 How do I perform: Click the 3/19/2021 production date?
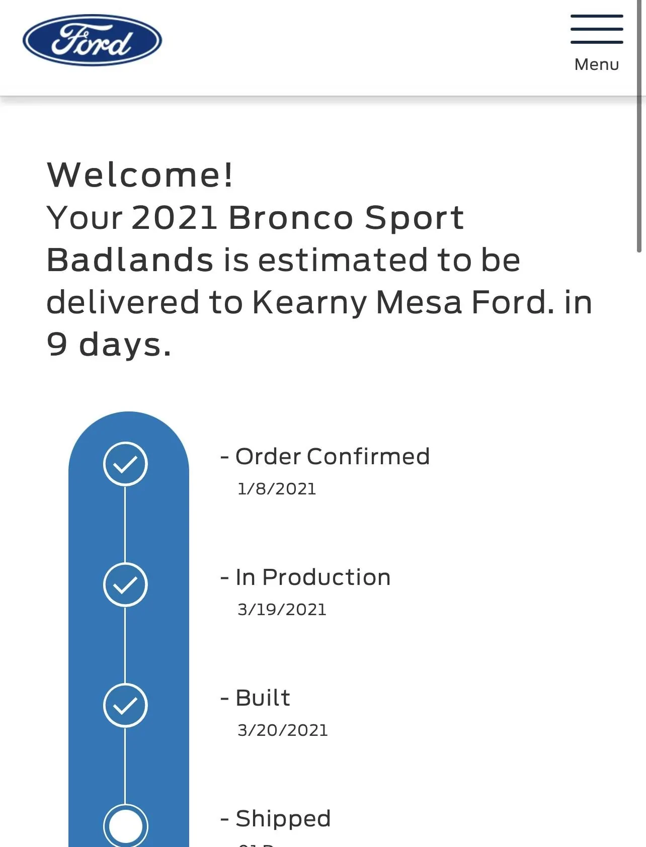(x=282, y=610)
